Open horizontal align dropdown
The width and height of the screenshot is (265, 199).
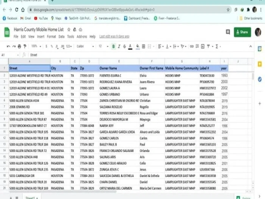(x=161, y=46)
